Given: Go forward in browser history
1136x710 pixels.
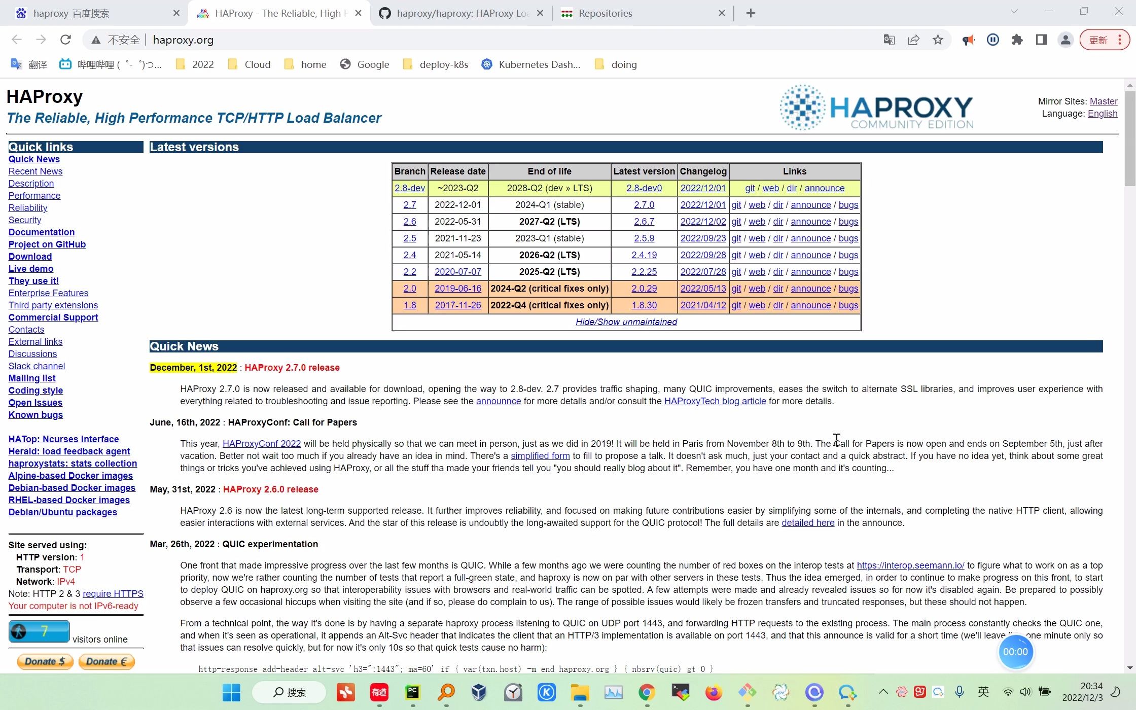Looking at the screenshot, I should click(41, 40).
